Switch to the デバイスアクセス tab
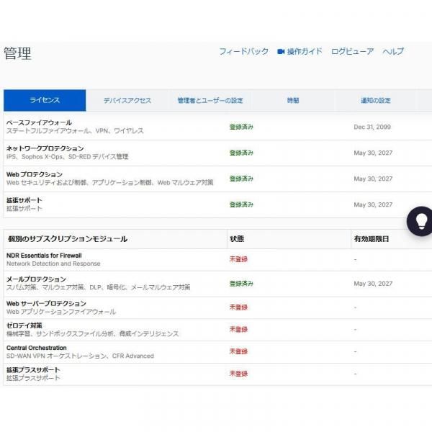This screenshot has height=432, width=432. 127,101
